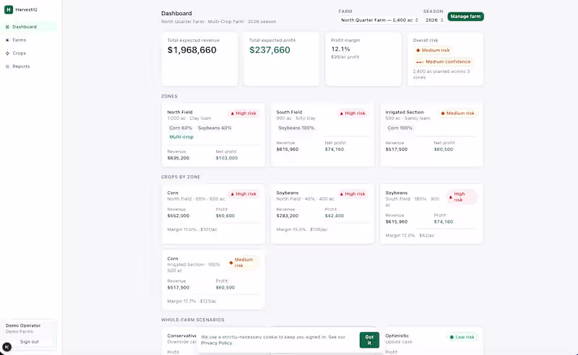Viewport: 578px width, 355px height.
Task: Click the Reports icon in sidebar
Action: (x=7, y=66)
